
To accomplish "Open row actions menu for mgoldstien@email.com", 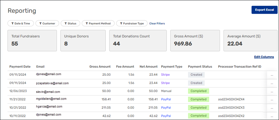I will click(x=272, y=99).
